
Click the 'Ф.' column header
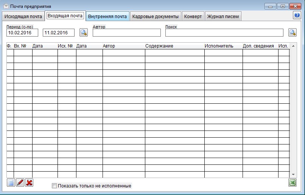pos(10,46)
